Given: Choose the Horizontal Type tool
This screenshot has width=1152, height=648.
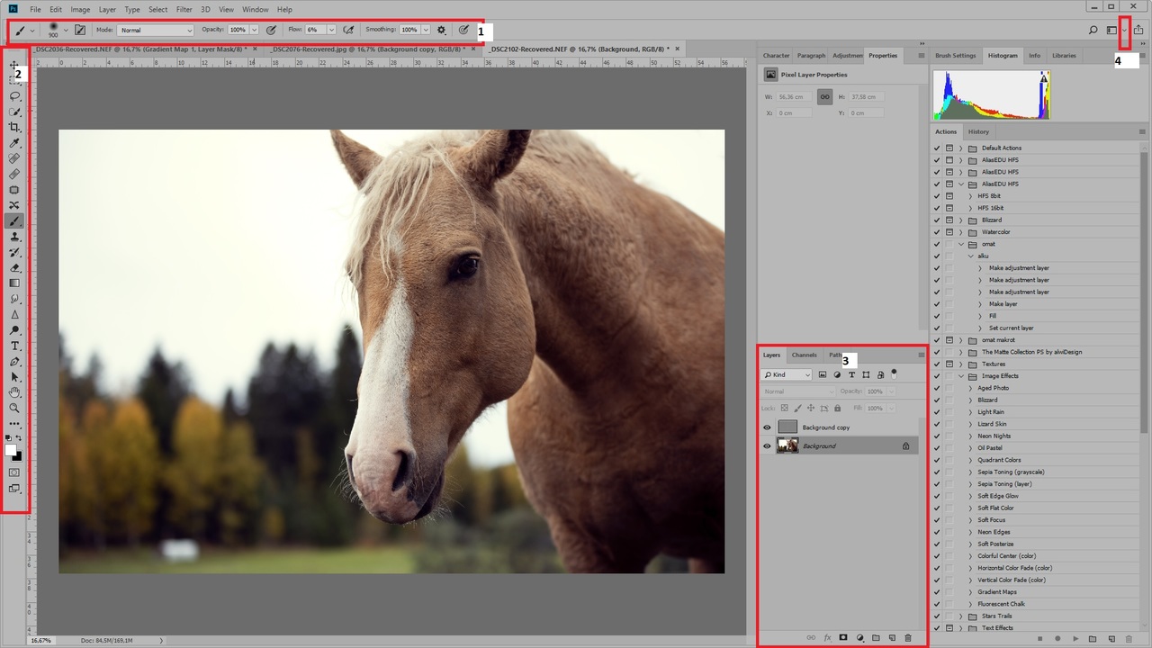Looking at the screenshot, I should [14, 346].
